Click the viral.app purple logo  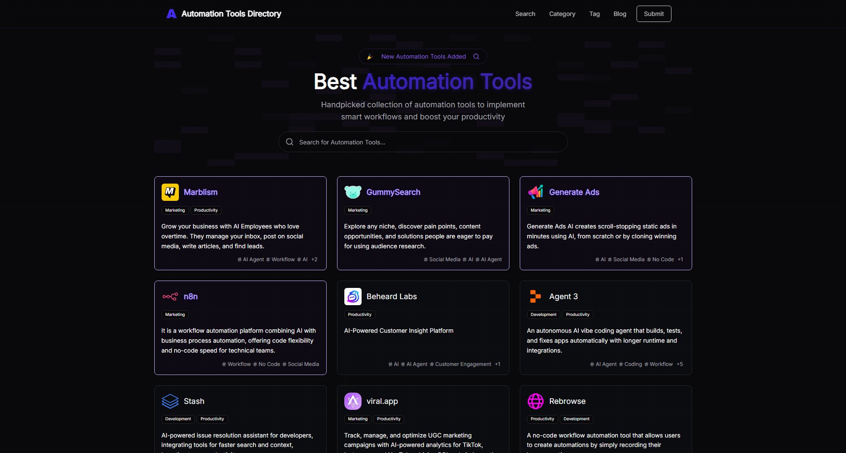tap(353, 401)
